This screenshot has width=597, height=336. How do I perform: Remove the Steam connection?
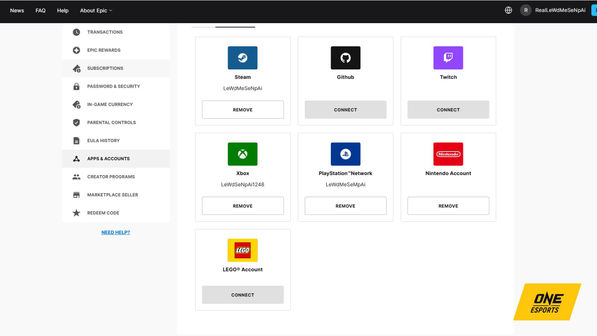(x=243, y=109)
